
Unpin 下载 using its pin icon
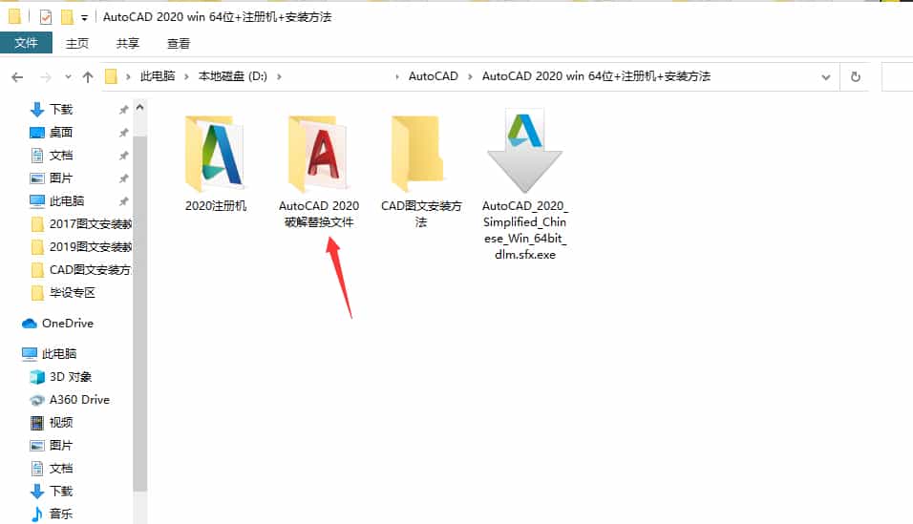[123, 110]
